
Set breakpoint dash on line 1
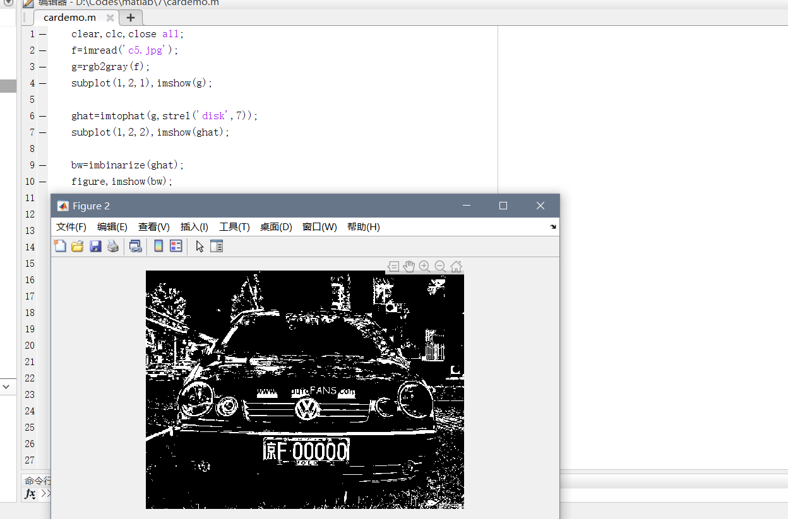click(x=42, y=34)
